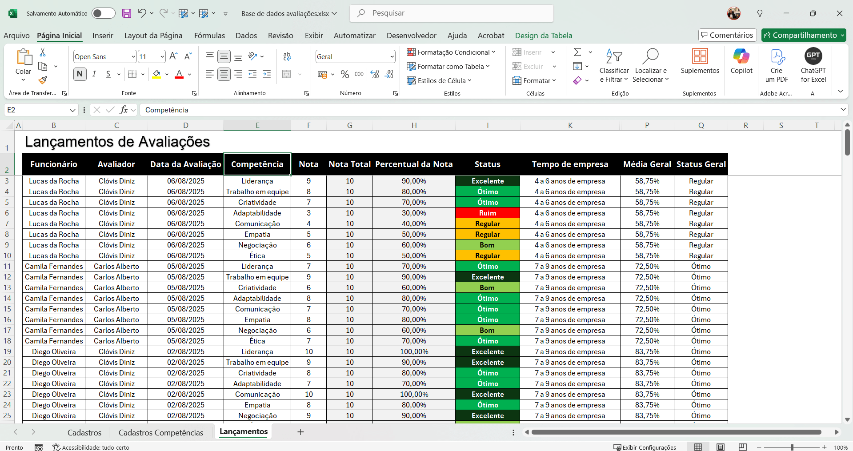The height and width of the screenshot is (451, 853).
Task: Toggle bold formatting button N
Action: coord(80,74)
